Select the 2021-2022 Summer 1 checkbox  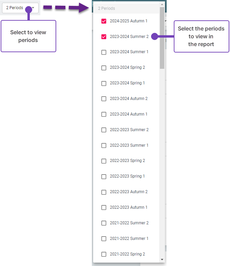[104, 239]
